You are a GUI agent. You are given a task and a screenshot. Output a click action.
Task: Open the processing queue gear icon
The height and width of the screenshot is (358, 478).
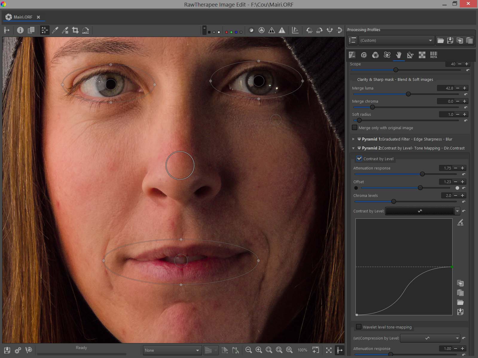click(x=18, y=350)
